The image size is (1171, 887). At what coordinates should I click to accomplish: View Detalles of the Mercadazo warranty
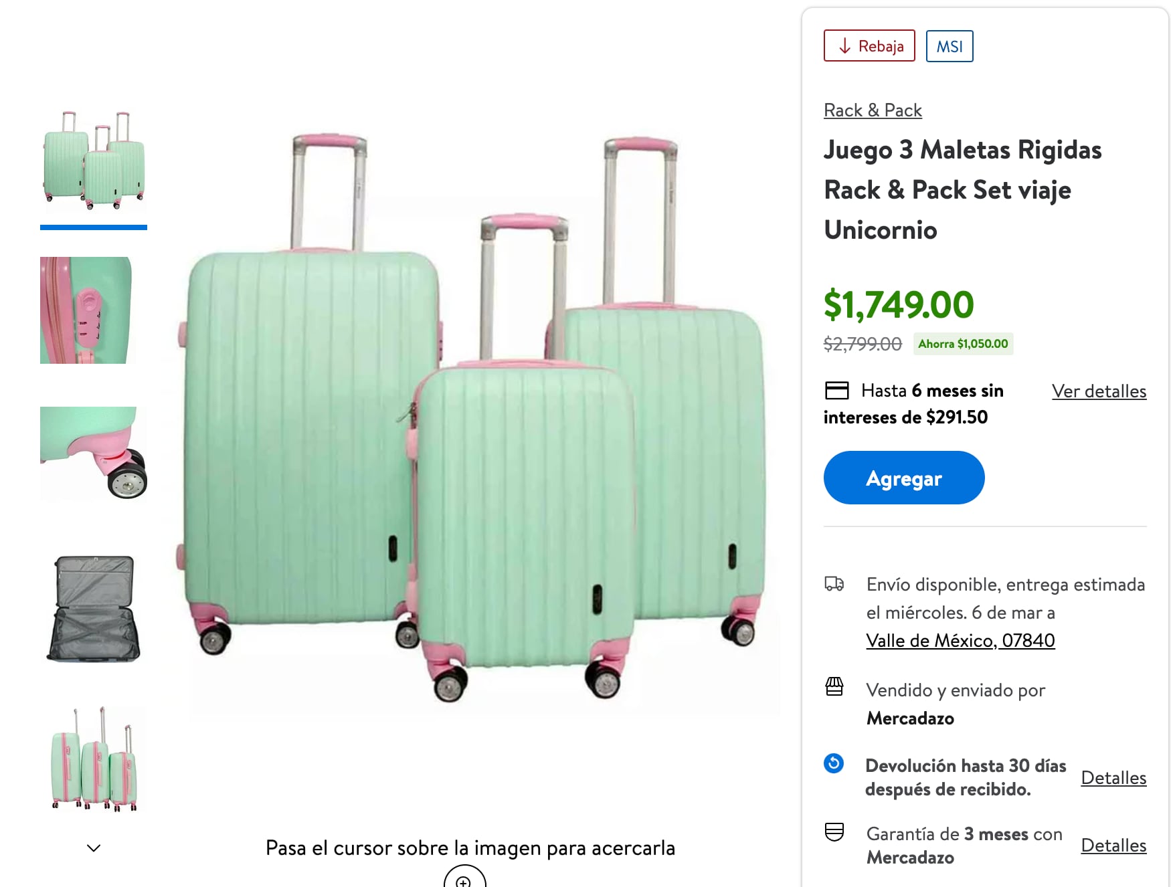pos(1113,846)
